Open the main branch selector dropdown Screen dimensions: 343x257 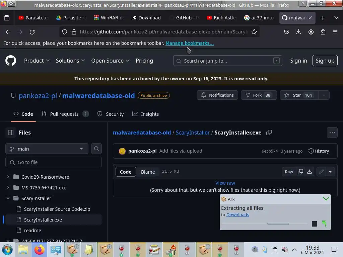[47, 149]
